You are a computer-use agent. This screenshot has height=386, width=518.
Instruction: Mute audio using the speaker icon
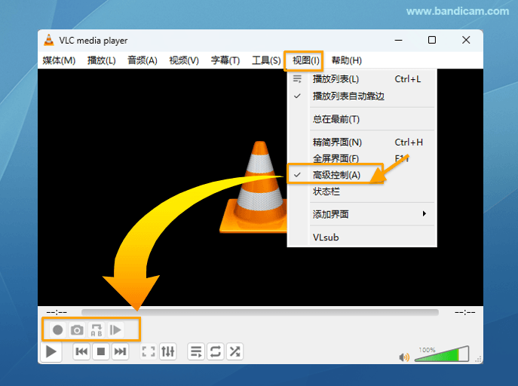[404, 357]
